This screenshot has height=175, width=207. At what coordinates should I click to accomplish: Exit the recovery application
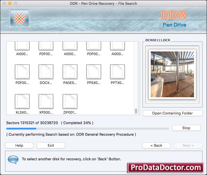tap(51, 145)
